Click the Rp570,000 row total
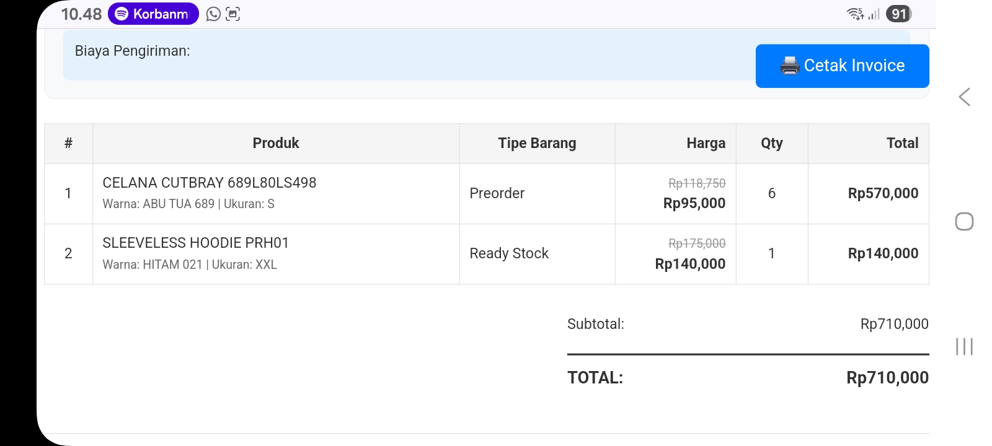Screen dimensions: 992x446 pyautogui.click(x=883, y=193)
